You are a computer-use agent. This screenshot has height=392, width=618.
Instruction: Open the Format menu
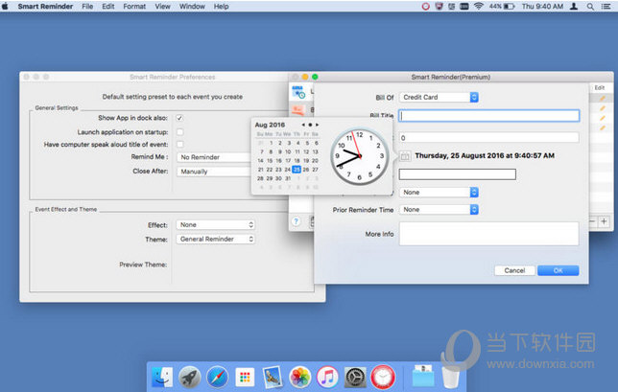click(x=134, y=7)
